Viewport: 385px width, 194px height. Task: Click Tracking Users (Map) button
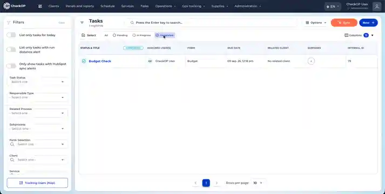[x=37, y=183]
